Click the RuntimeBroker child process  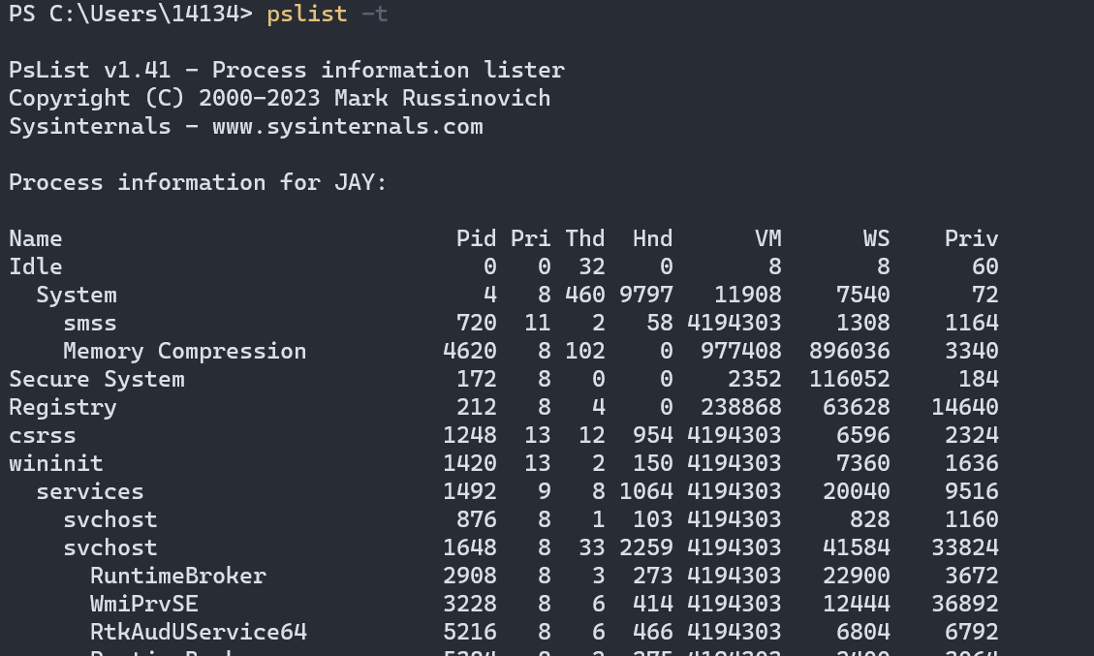177,575
